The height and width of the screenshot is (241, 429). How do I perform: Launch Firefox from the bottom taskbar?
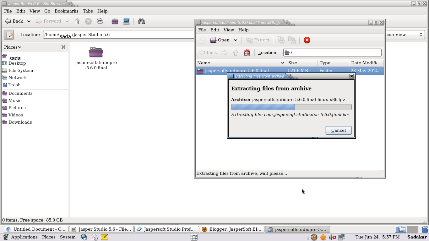pos(83,237)
